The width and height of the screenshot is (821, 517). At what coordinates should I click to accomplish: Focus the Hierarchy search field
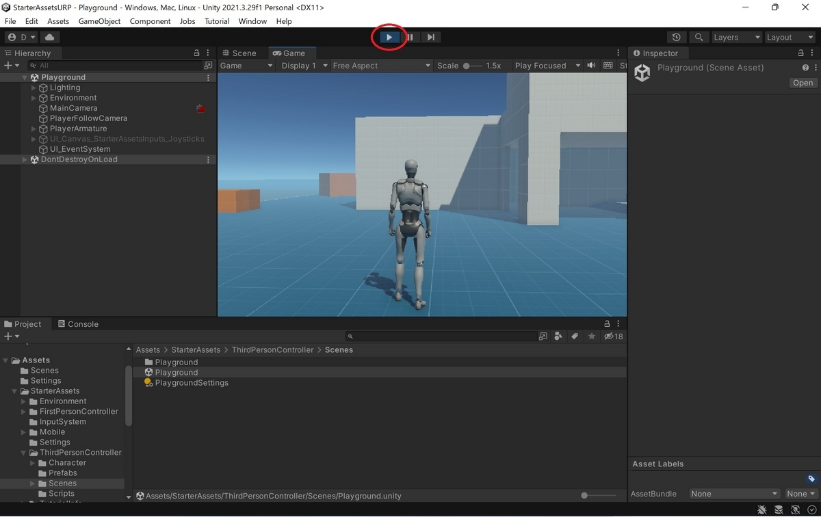pyautogui.click(x=115, y=66)
